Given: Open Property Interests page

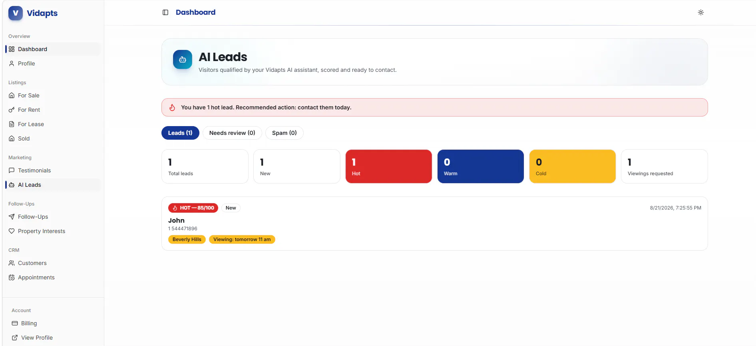Looking at the screenshot, I should pyautogui.click(x=53, y=231).
